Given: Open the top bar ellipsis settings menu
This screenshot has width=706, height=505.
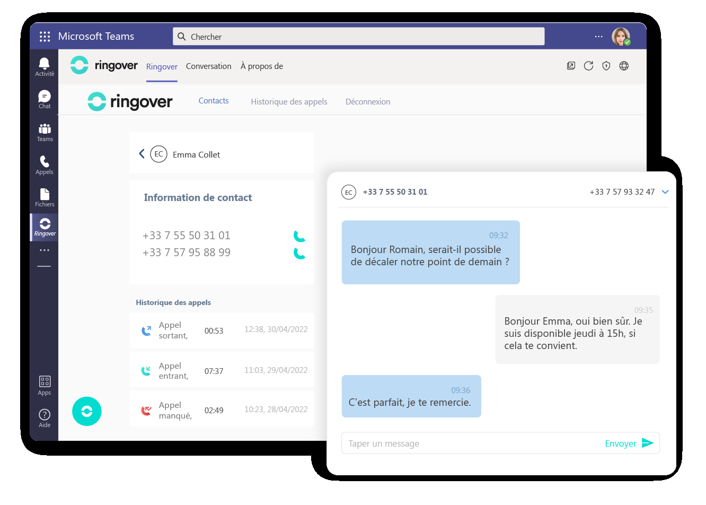Looking at the screenshot, I should pos(598,37).
